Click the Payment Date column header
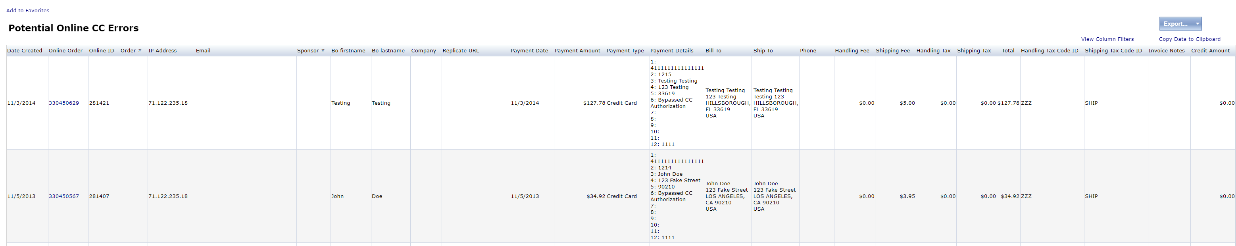This screenshot has height=246, width=1236. pos(529,51)
